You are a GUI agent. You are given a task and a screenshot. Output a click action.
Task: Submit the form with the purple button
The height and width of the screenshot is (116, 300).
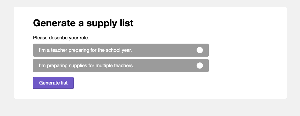click(53, 83)
